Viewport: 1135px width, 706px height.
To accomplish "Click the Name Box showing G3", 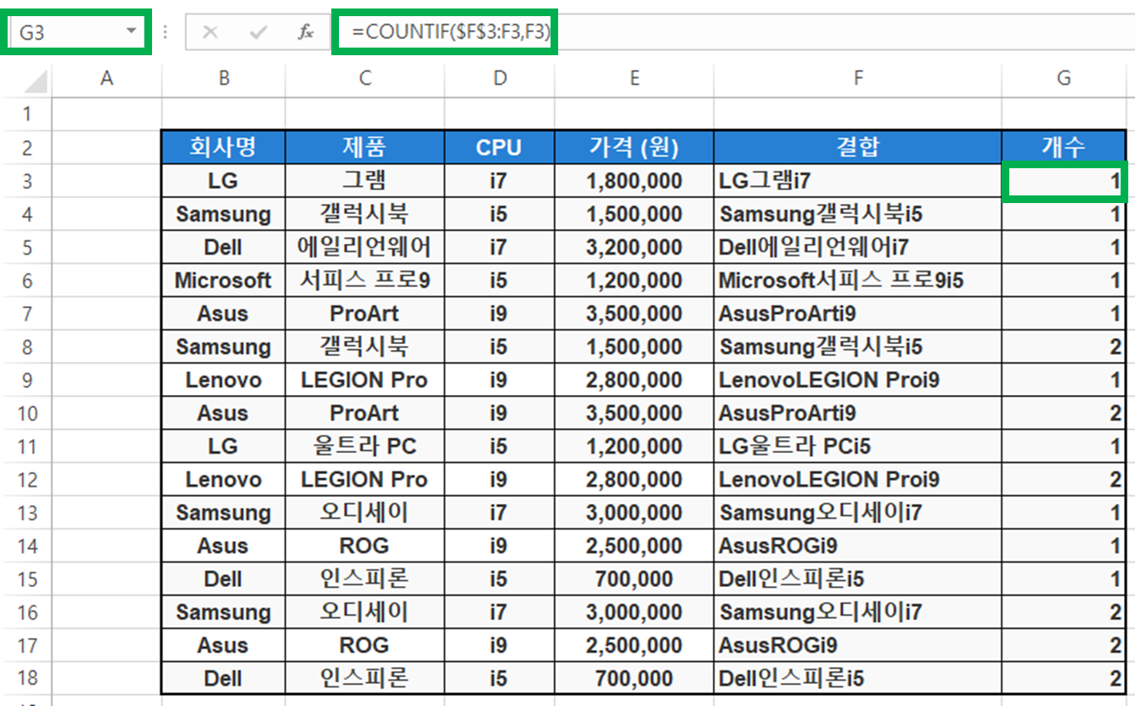I will coord(76,32).
